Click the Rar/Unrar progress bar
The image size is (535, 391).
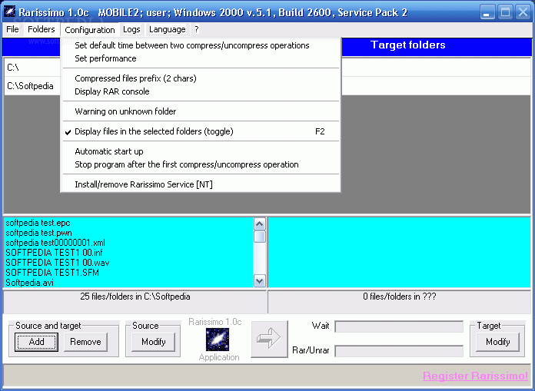tap(399, 351)
